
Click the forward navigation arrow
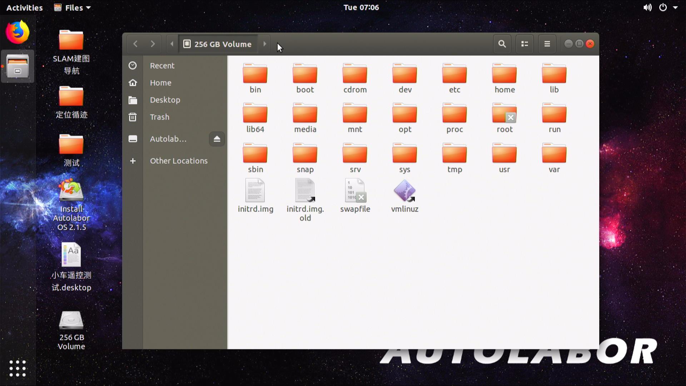(x=153, y=44)
